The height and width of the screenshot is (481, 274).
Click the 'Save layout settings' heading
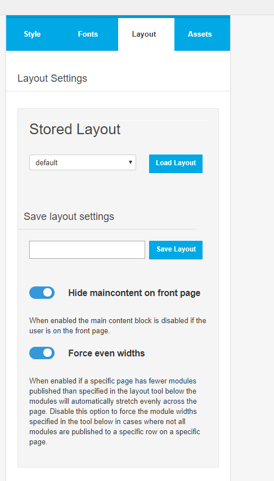[69, 217]
